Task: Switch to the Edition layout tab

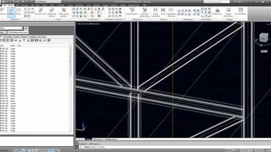Action: (x=97, y=139)
